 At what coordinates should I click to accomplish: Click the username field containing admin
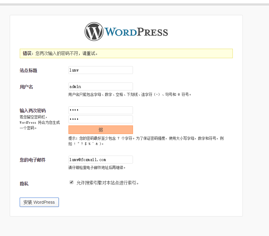(100, 86)
